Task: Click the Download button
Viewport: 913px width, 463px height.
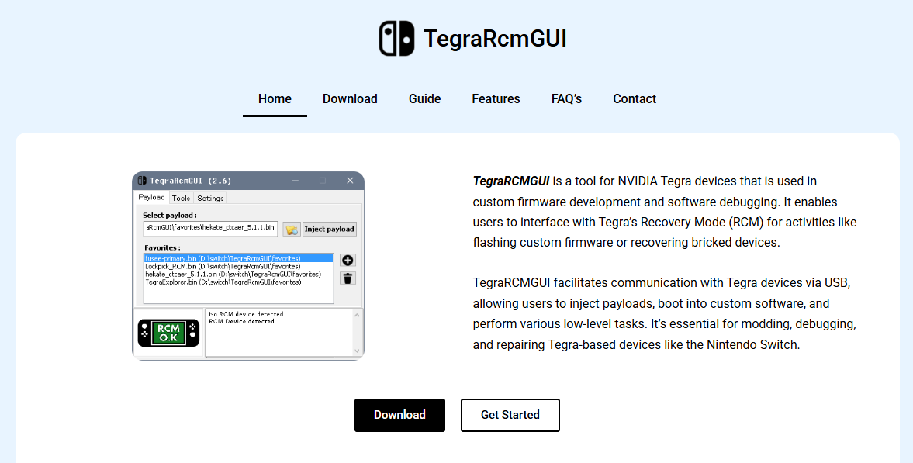Action: 399,415
